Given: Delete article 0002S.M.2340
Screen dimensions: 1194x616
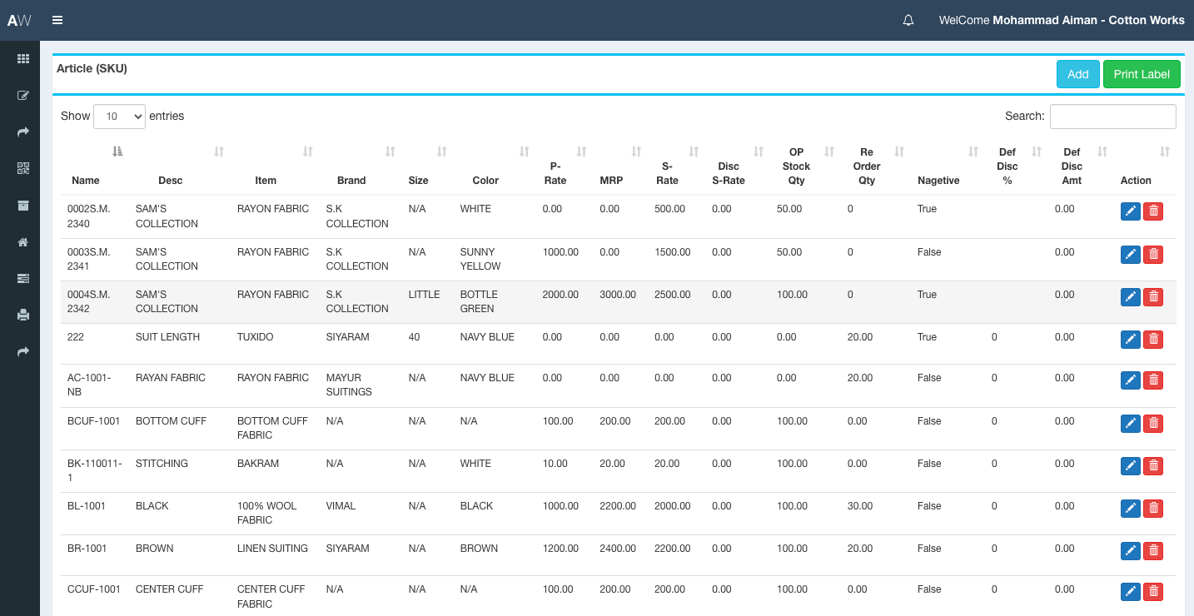Looking at the screenshot, I should click(x=1153, y=211).
